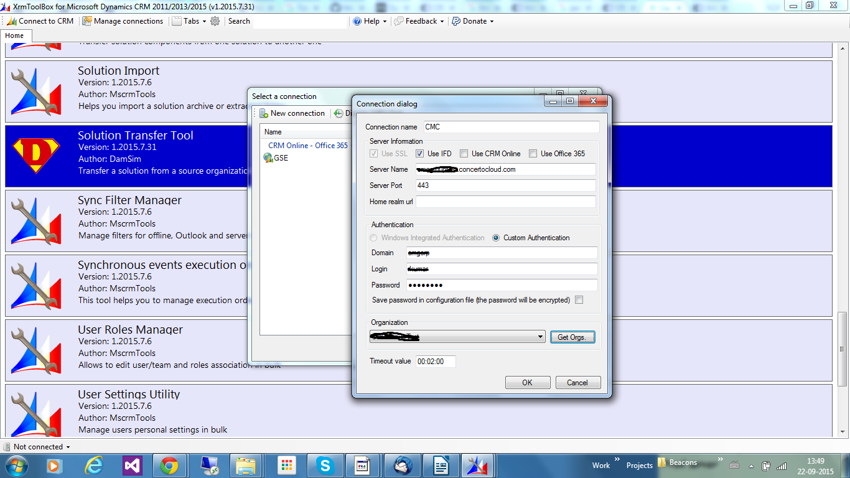Select the Custom Authentication radio button
The width and height of the screenshot is (850, 478).
pos(496,238)
